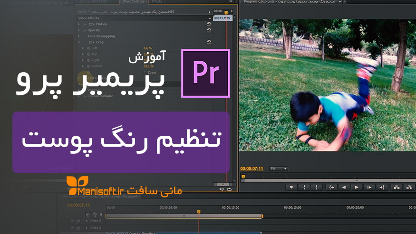
Task: Toggle the stopwatch animation for Crop Bottom
Action: (x=88, y=66)
